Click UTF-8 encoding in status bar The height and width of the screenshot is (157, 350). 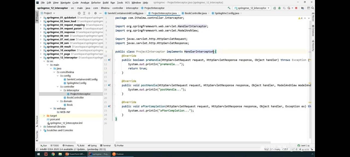tap(294, 149)
